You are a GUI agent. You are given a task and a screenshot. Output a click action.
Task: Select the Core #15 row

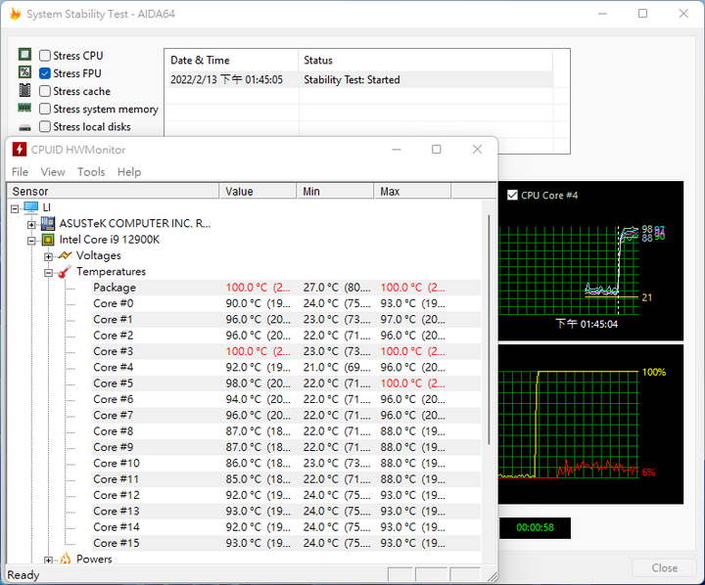[x=286, y=543]
